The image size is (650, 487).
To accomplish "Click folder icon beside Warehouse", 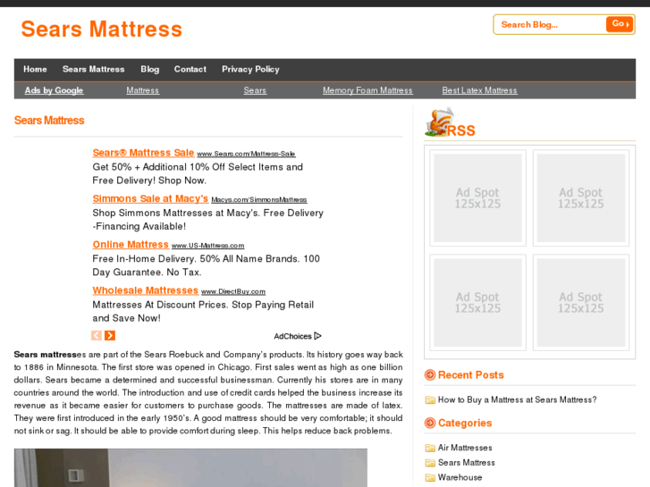I will click(430, 477).
